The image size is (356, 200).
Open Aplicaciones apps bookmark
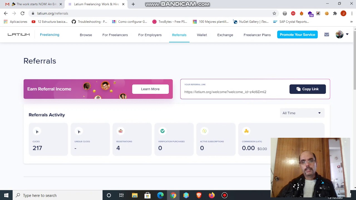(16, 22)
